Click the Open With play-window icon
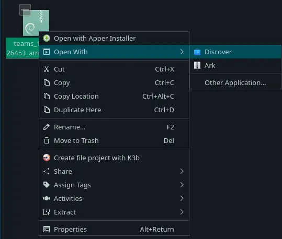 pyautogui.click(x=47, y=52)
